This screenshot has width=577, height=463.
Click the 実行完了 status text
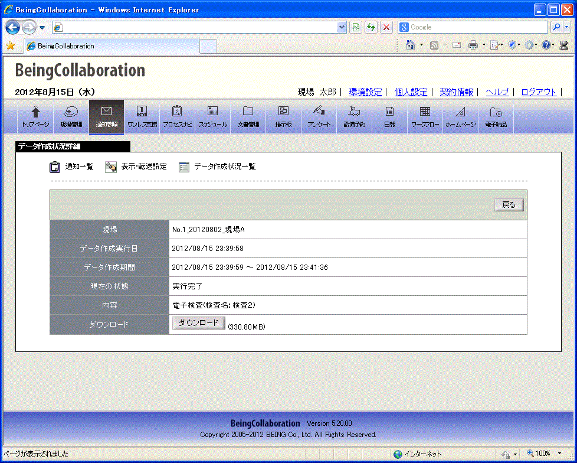coord(187,286)
